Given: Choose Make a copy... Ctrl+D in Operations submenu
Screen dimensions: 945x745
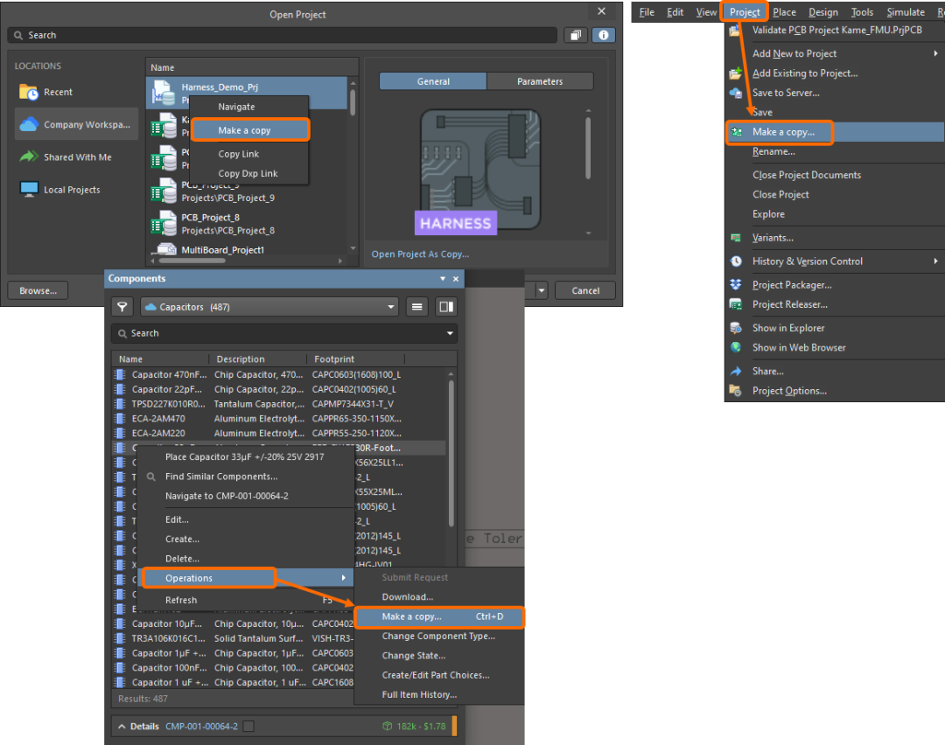Looking at the screenshot, I should (x=439, y=616).
